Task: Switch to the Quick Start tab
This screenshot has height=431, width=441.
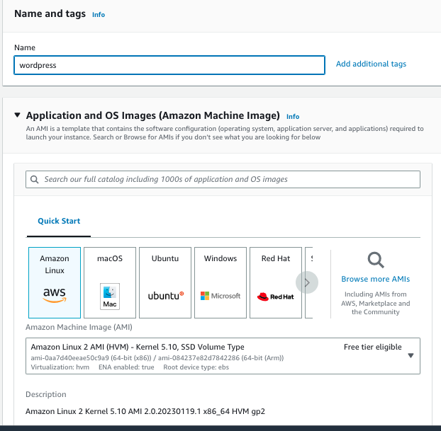Action: click(x=59, y=221)
